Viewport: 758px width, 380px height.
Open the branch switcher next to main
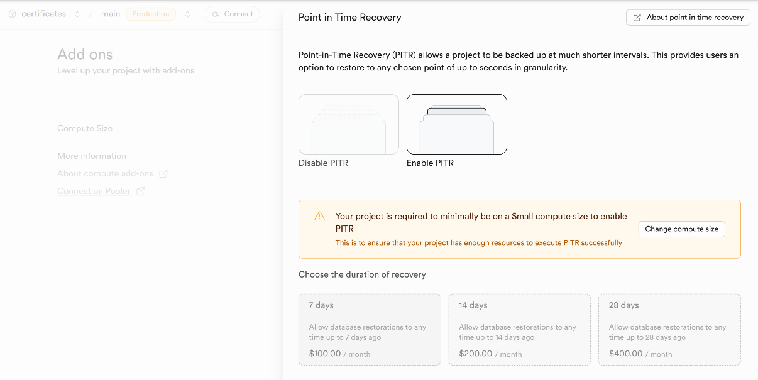(x=187, y=13)
